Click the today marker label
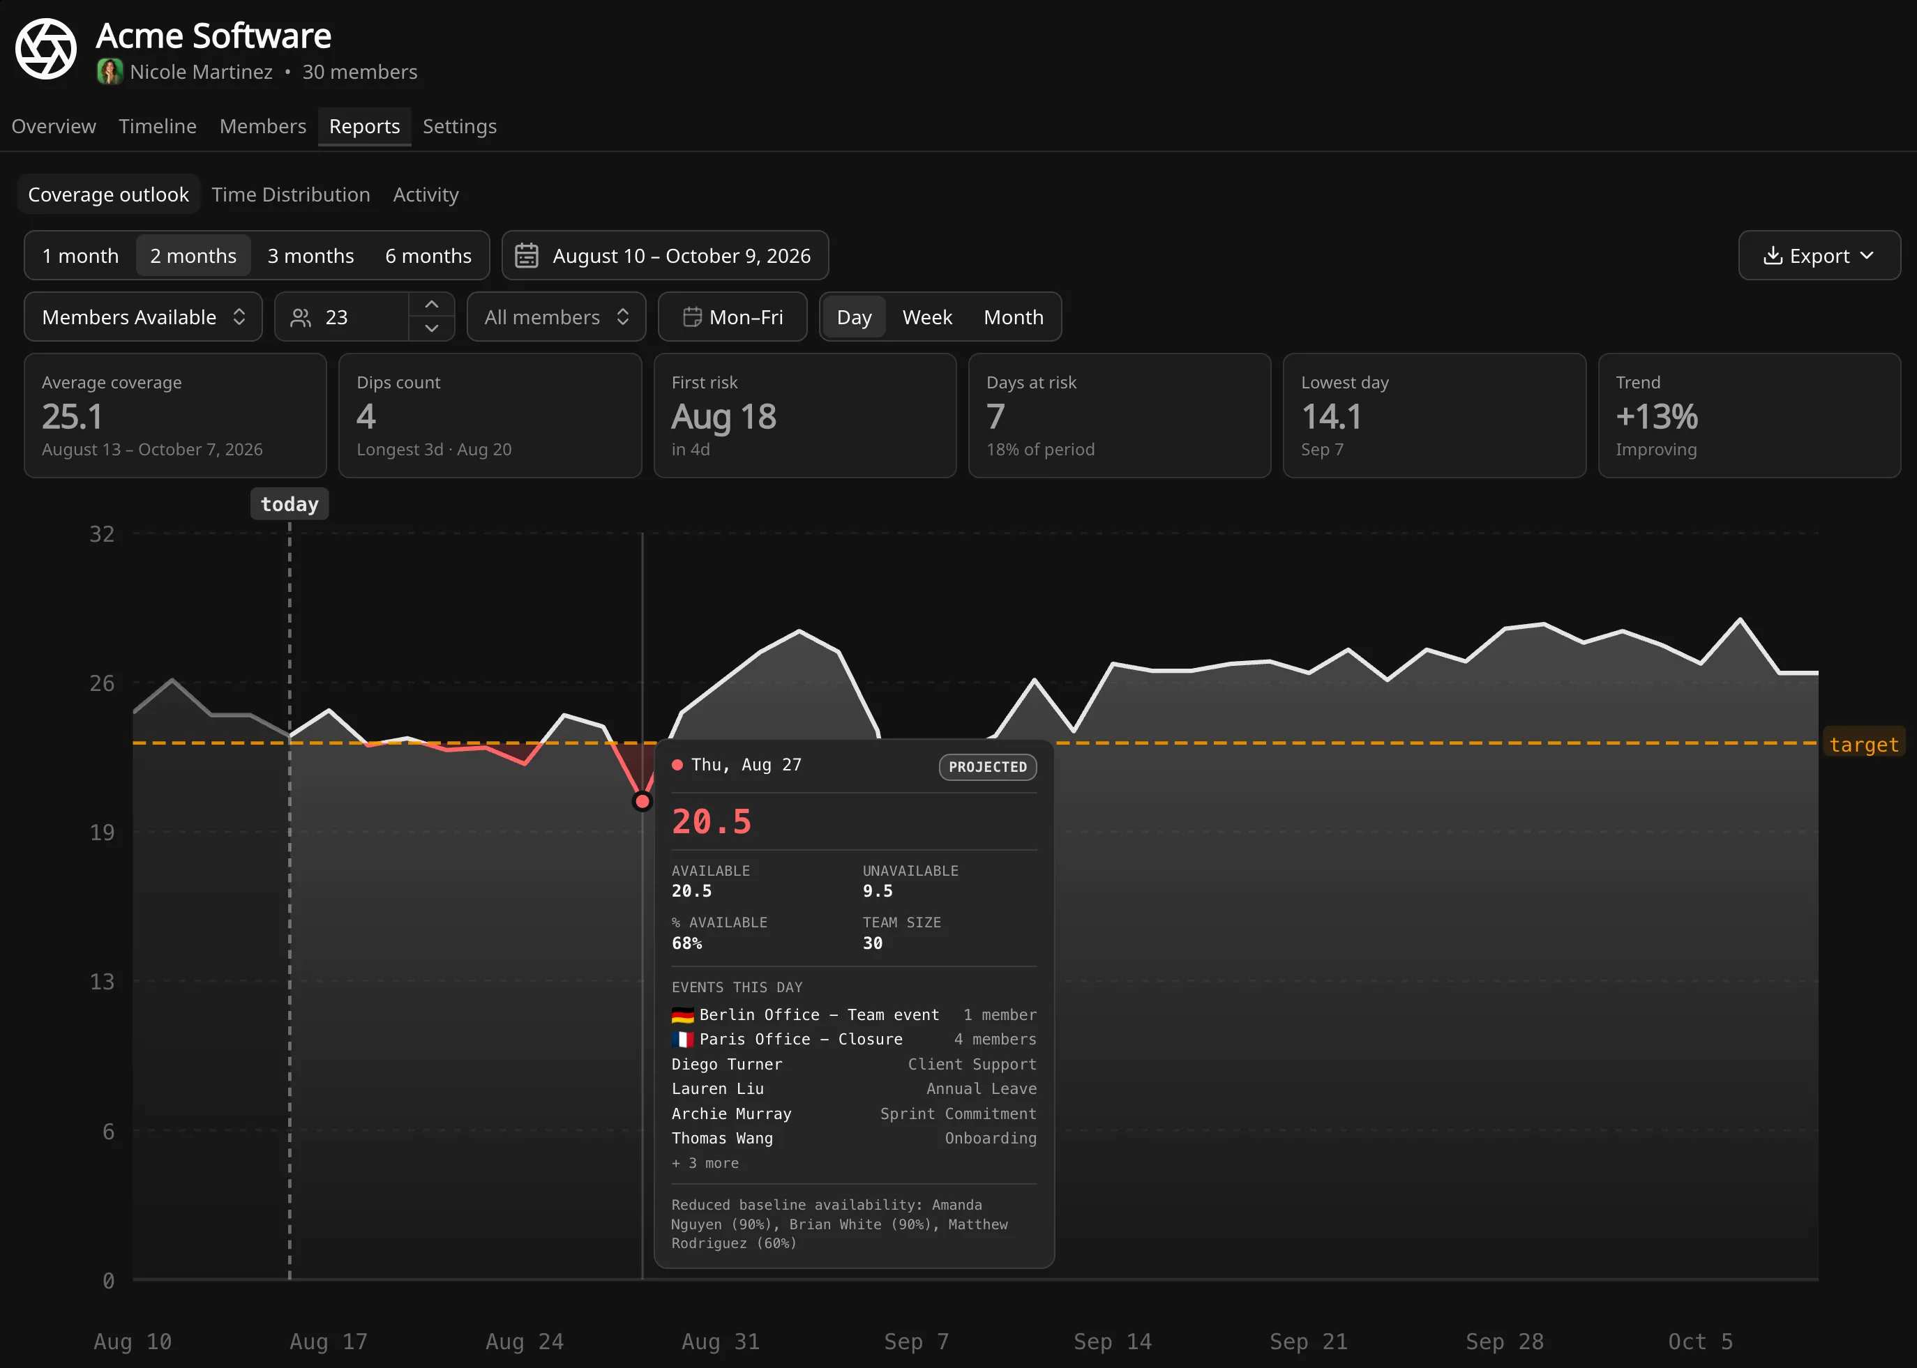Screen dimensions: 1917x1368 pyautogui.click(x=289, y=503)
